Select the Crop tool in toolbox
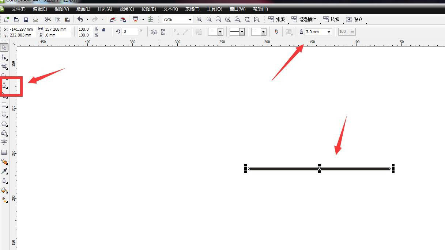 4,66
